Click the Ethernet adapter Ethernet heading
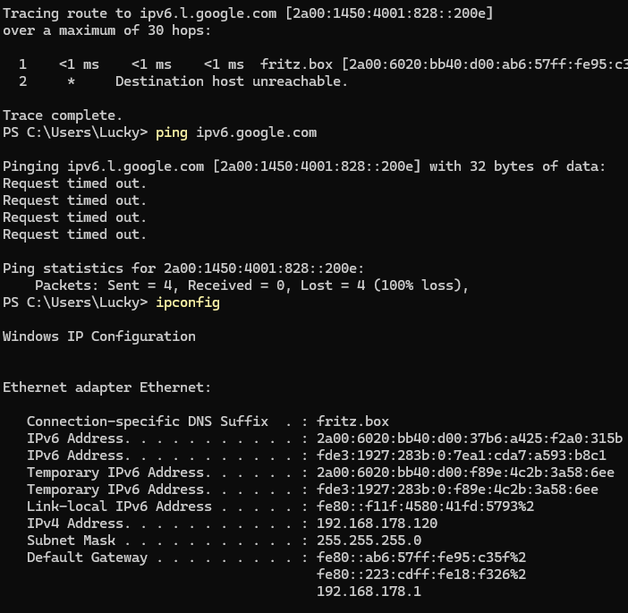Image resolution: width=628 pixels, height=613 pixels. click(107, 387)
